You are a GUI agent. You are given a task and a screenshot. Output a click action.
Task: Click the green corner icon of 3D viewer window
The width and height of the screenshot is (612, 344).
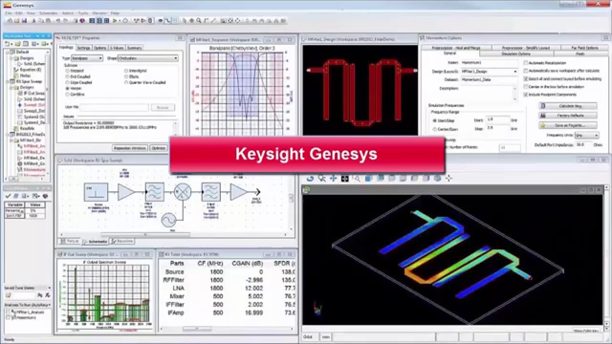pos(306,190)
